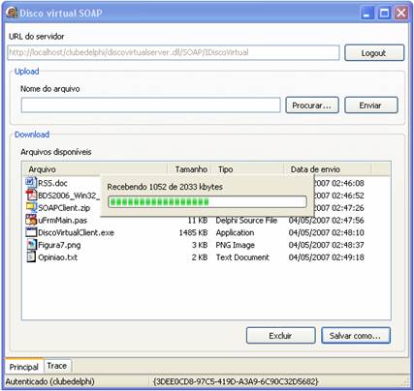This screenshot has height=391, width=414.
Task: Click the Logout button
Action: pyautogui.click(x=374, y=53)
